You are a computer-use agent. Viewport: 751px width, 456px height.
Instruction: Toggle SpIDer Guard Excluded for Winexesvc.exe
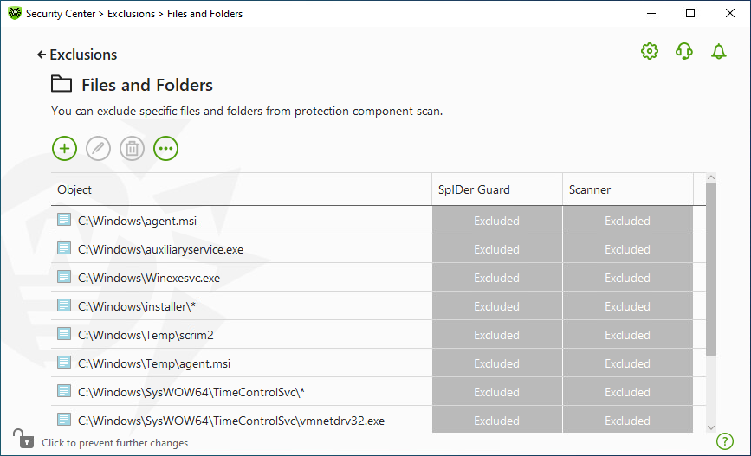click(497, 278)
